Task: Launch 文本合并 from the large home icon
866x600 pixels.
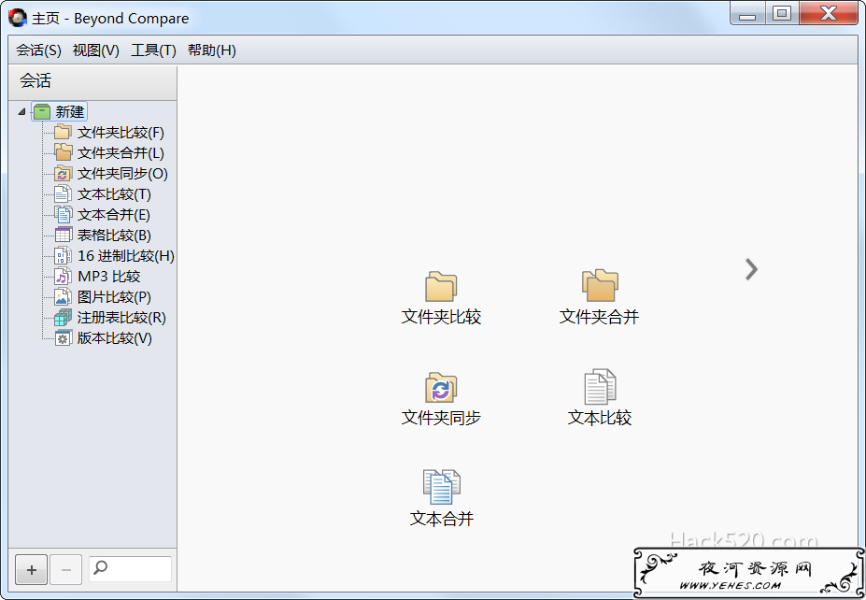Action: tap(441, 487)
